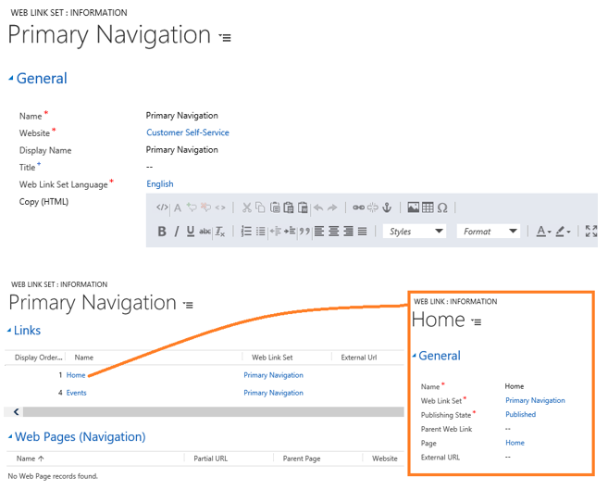Sort Web Pages by Parent Page column
This screenshot has width=608, height=490.
(x=302, y=459)
